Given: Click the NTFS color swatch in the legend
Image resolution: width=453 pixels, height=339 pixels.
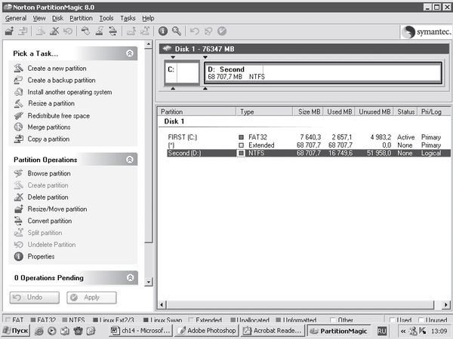Looking at the screenshot, I should [x=65, y=320].
